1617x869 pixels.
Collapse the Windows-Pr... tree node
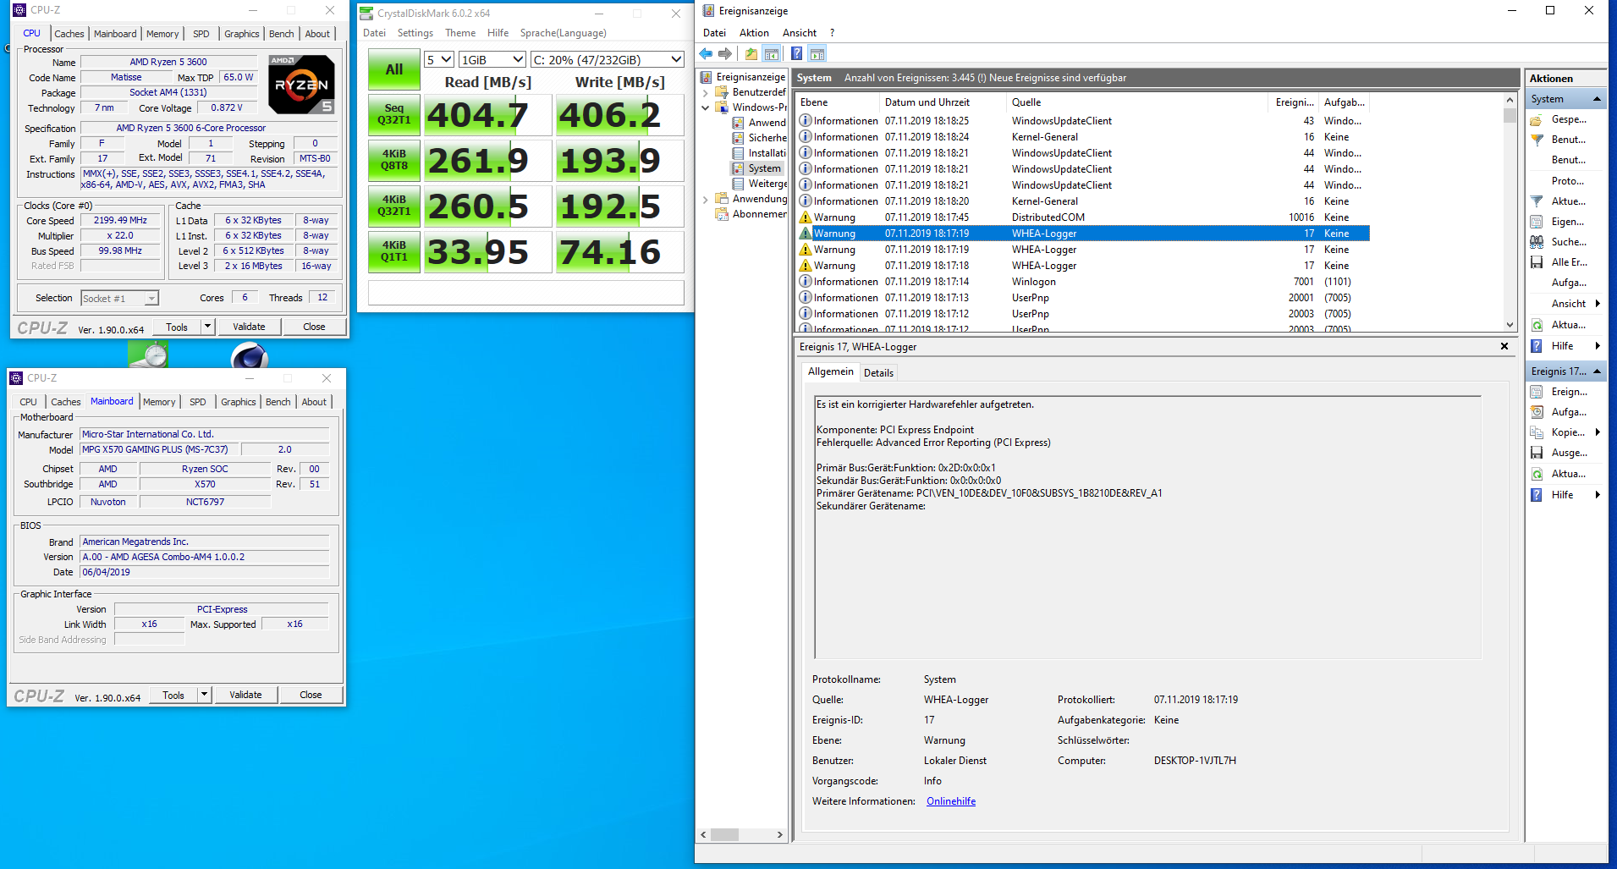pos(706,107)
